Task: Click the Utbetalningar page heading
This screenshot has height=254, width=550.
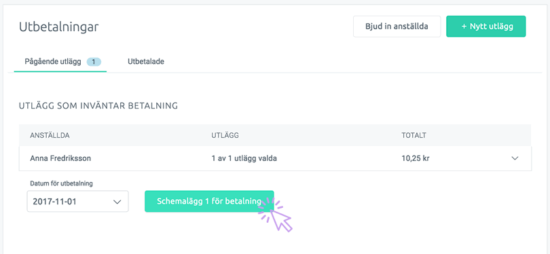Action: click(58, 27)
